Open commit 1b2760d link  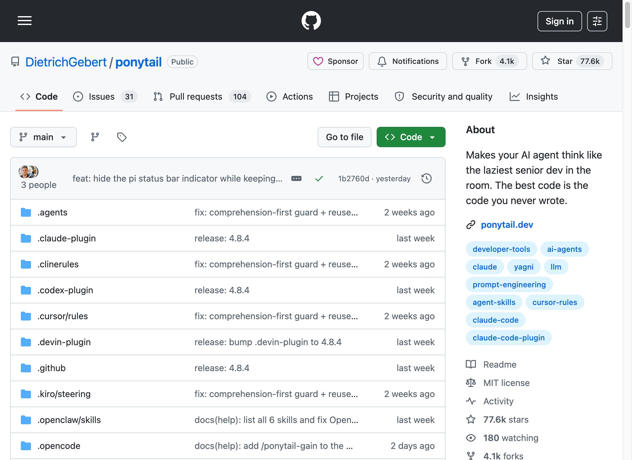click(x=354, y=179)
